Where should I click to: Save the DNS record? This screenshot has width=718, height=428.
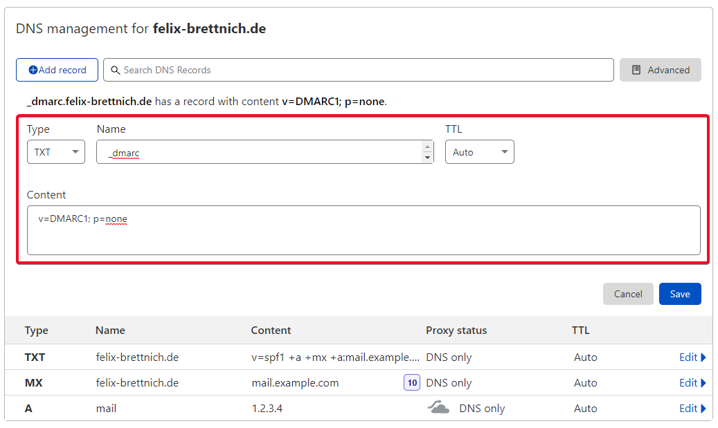pos(680,294)
